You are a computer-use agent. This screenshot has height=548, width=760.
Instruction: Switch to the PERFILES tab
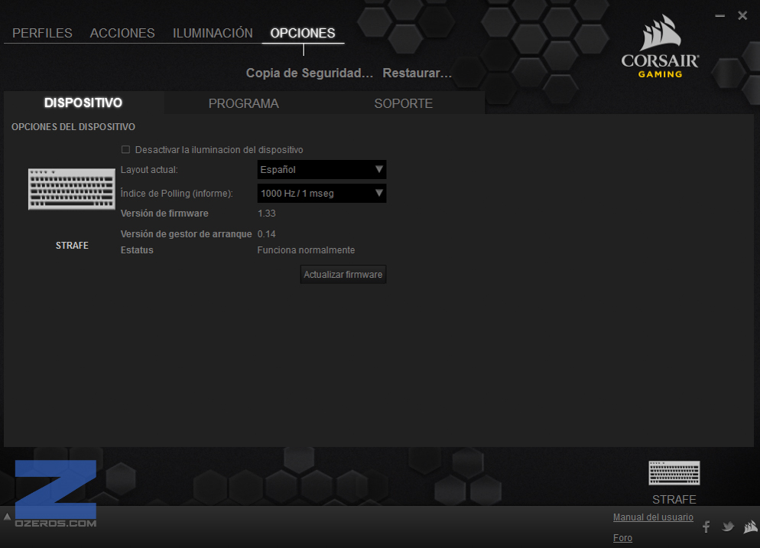(42, 33)
